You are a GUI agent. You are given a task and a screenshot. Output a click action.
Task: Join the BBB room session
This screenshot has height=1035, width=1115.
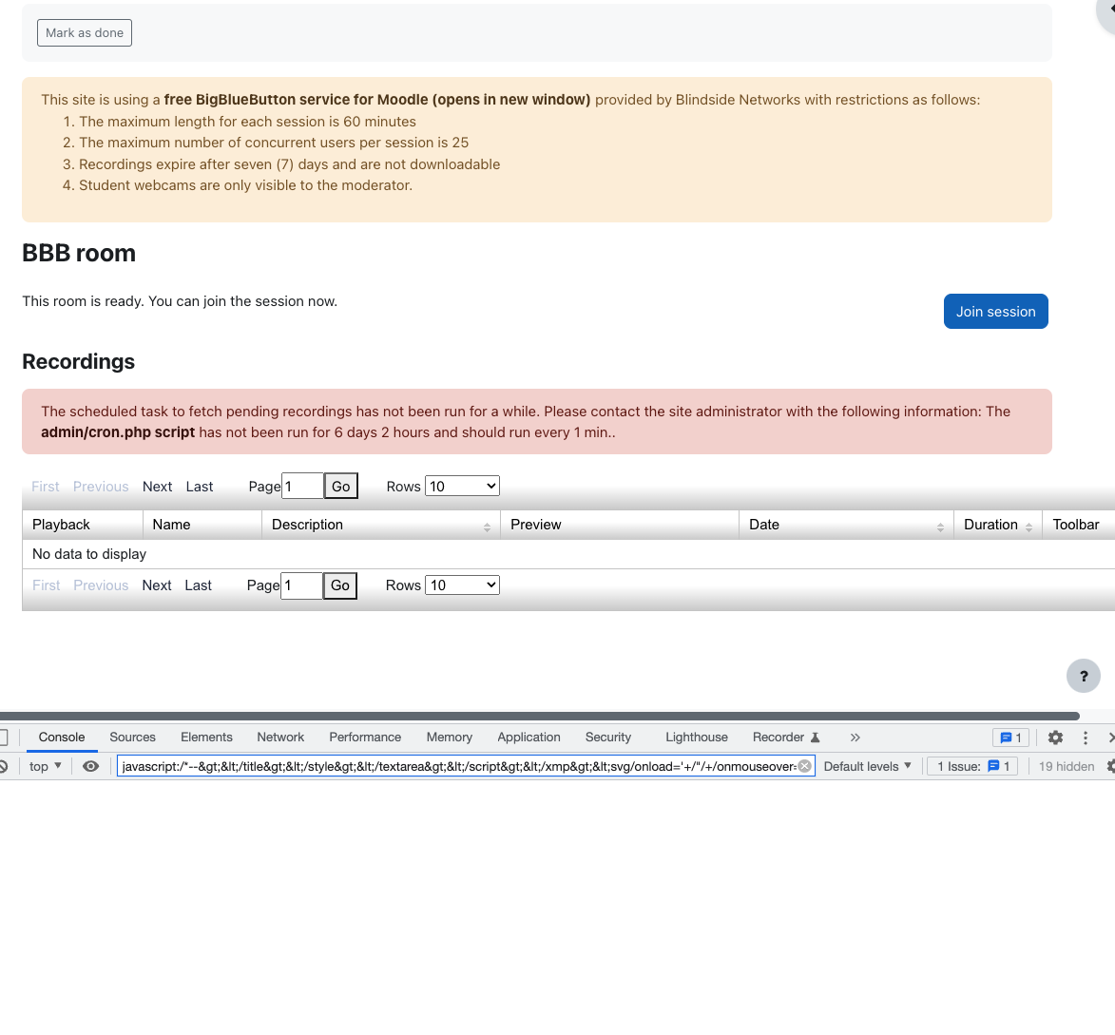pos(995,312)
